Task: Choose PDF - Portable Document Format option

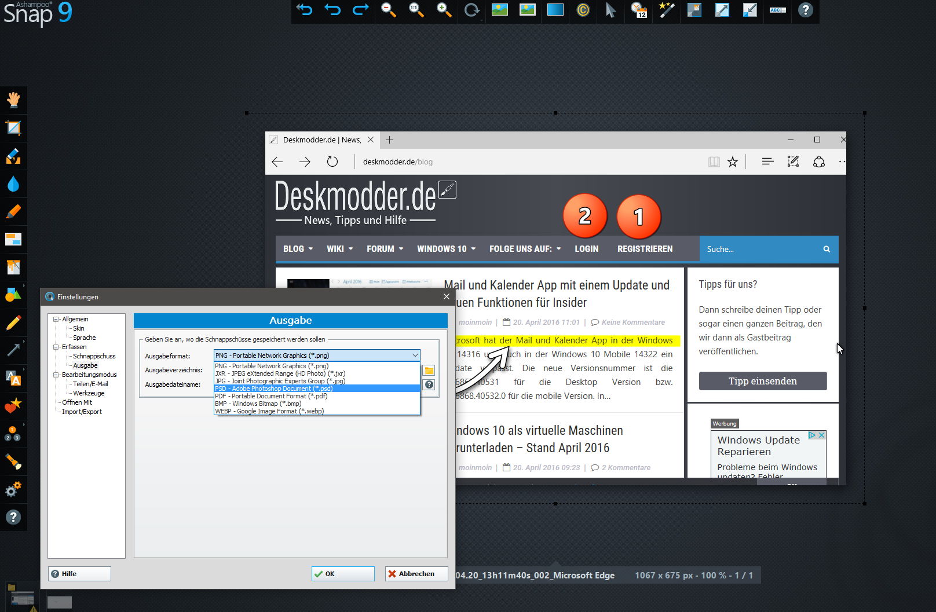Action: (x=317, y=396)
